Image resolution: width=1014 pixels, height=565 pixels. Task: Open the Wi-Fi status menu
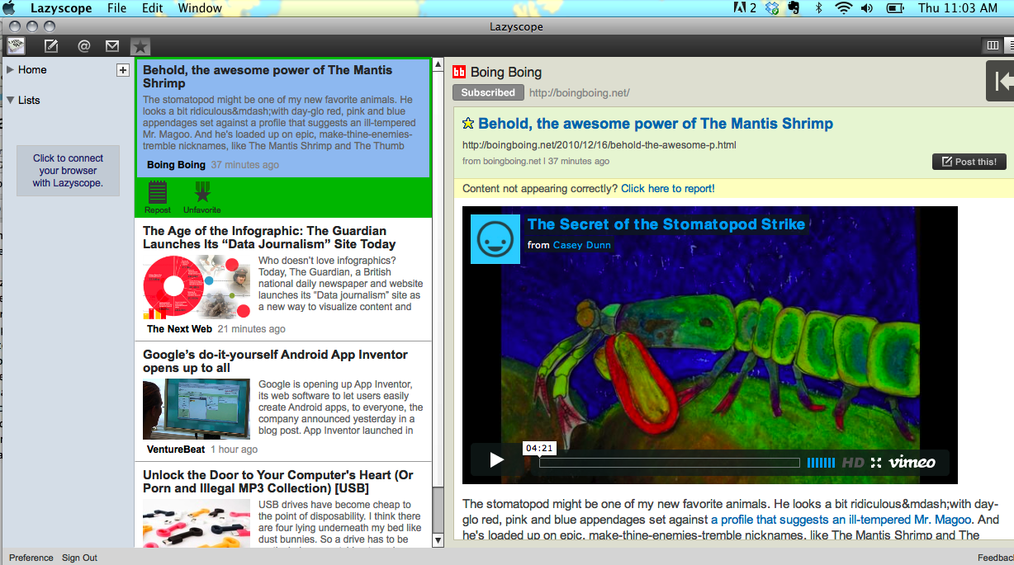(843, 8)
